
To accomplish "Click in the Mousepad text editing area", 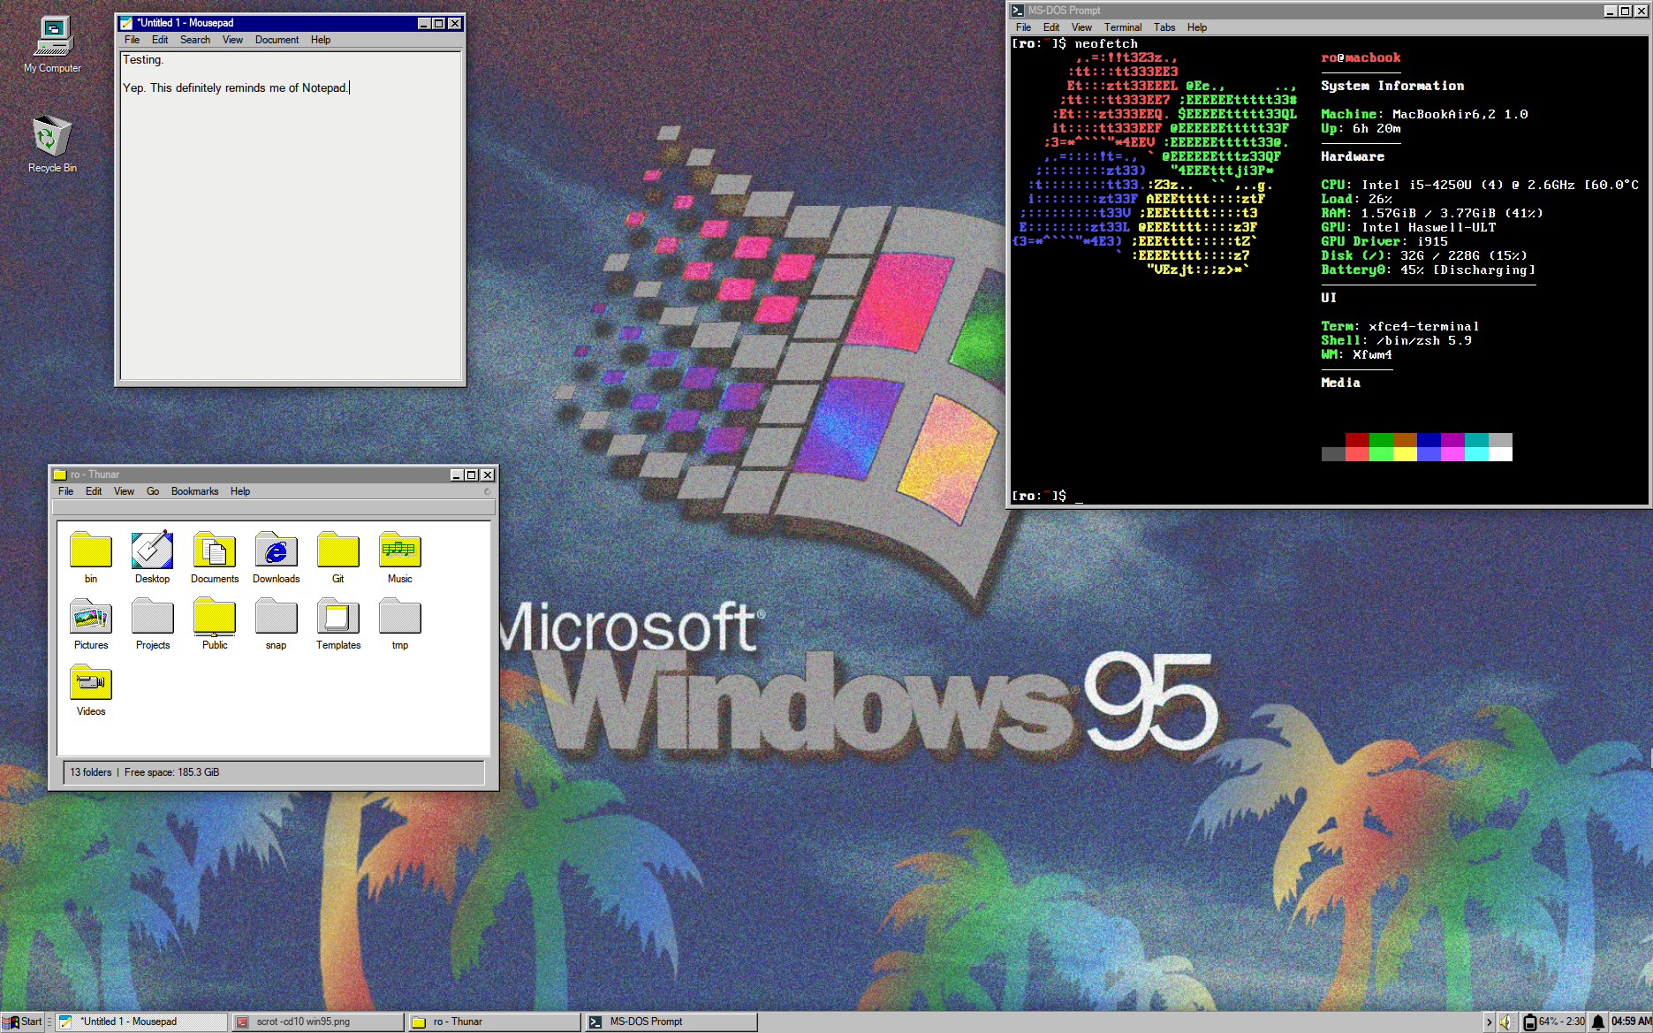I will pos(291,216).
